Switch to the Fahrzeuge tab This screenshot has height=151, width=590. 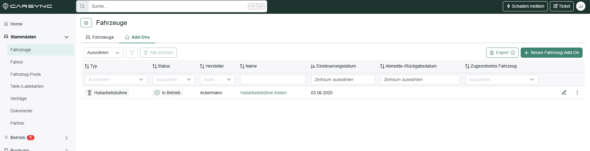coord(100,37)
